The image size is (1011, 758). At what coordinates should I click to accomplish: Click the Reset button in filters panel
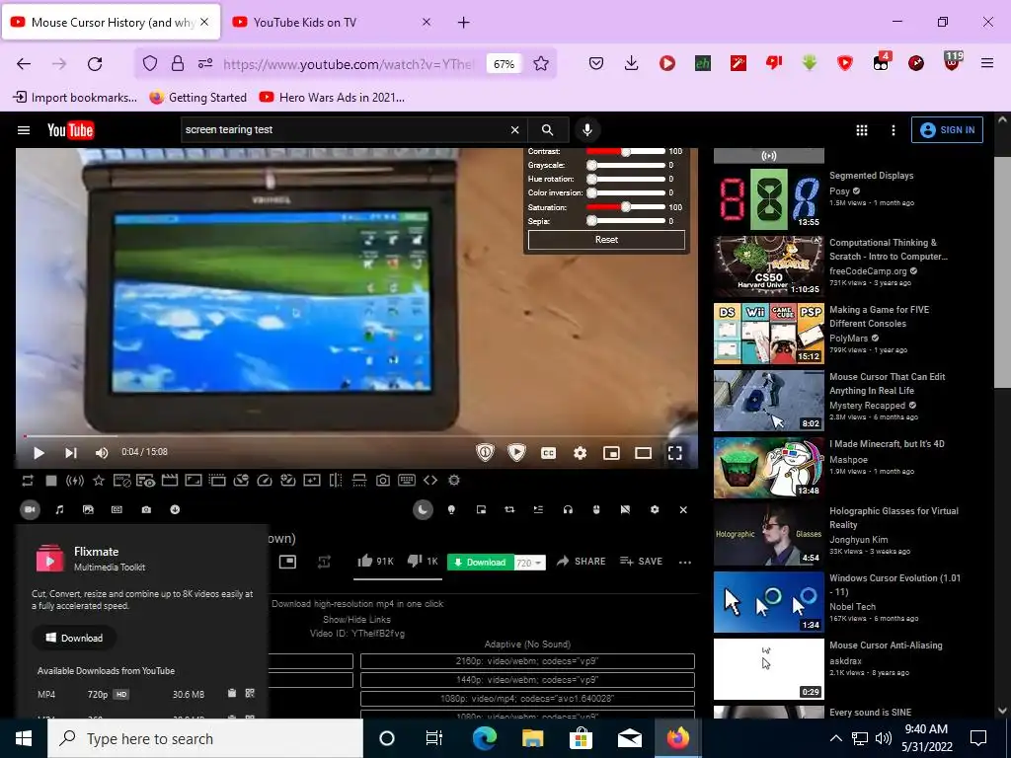(607, 240)
